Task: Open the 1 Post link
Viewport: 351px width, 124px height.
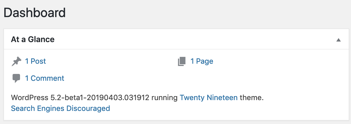Action: point(35,61)
